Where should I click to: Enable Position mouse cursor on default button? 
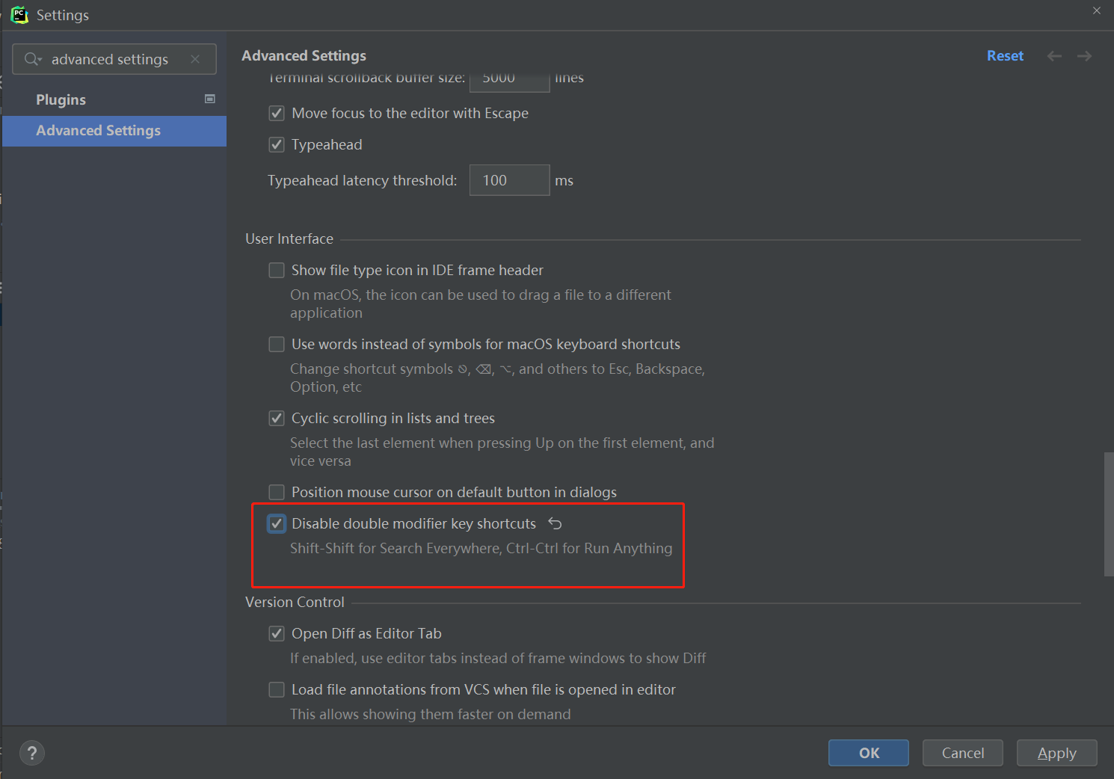[277, 492]
